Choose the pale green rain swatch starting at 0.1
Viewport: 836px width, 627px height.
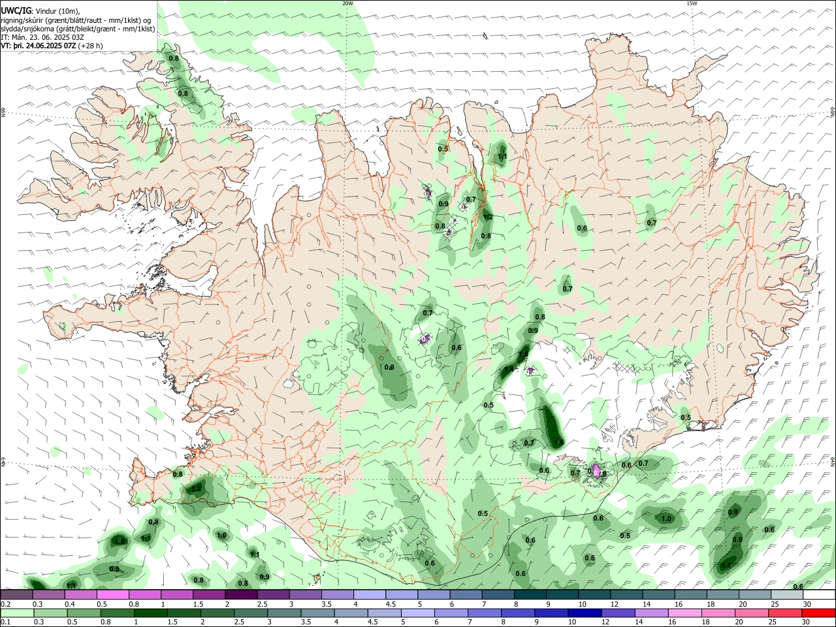pyautogui.click(x=17, y=613)
